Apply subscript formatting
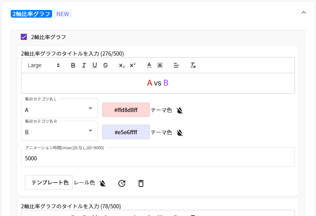 click(x=122, y=65)
